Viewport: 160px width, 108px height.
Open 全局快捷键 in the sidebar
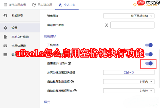[x=20, y=46]
